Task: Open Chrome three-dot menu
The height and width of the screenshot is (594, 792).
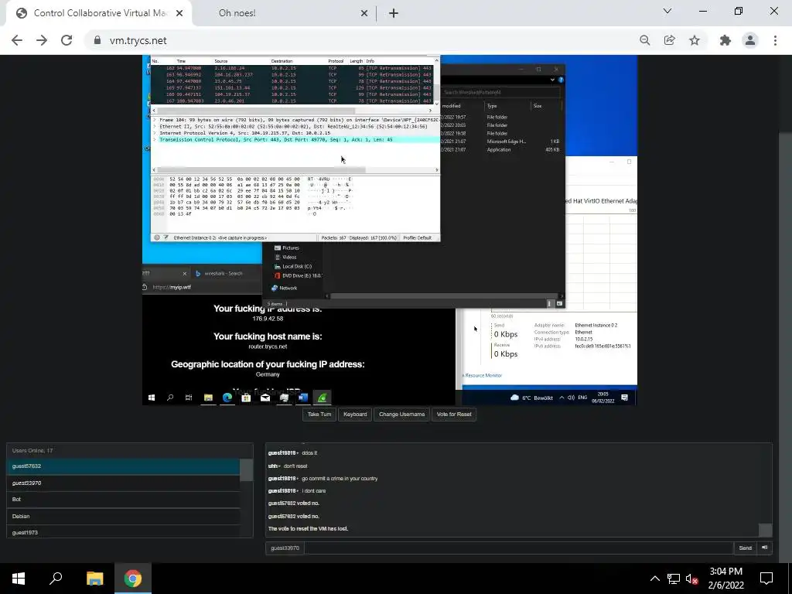Action: pyautogui.click(x=775, y=40)
